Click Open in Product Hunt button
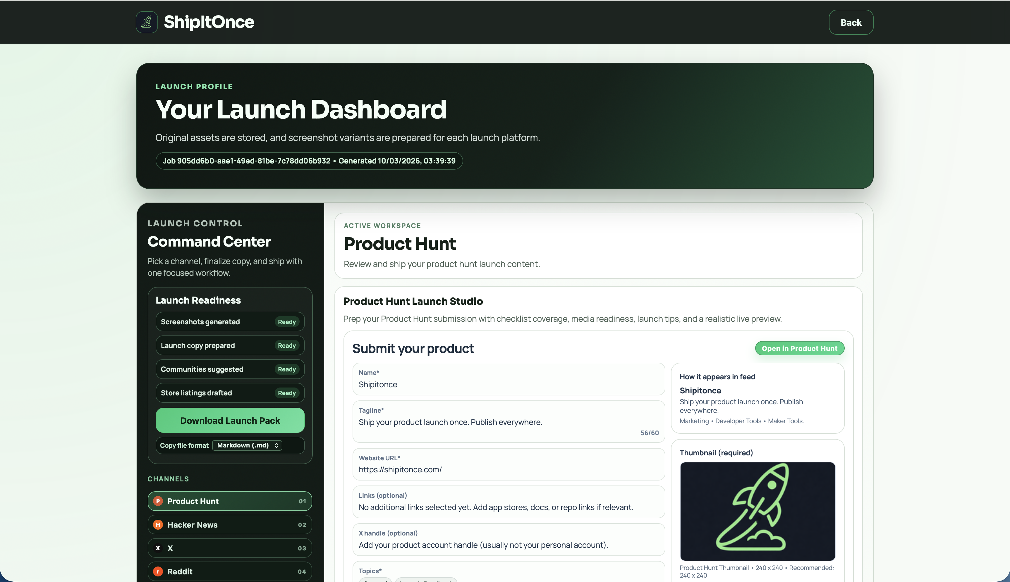Viewport: 1010px width, 582px height. [x=799, y=348]
